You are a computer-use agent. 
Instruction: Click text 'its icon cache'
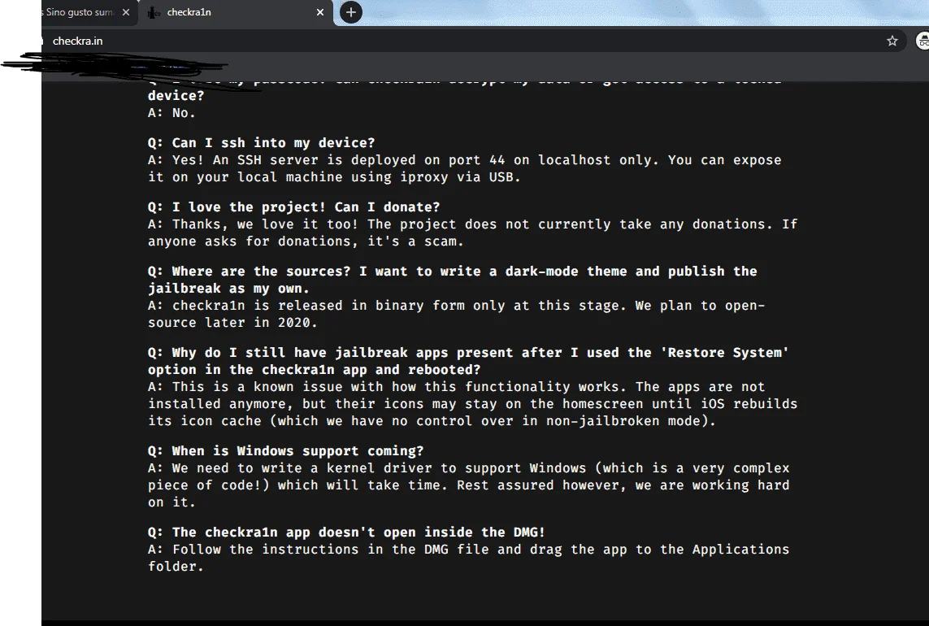[204, 421]
